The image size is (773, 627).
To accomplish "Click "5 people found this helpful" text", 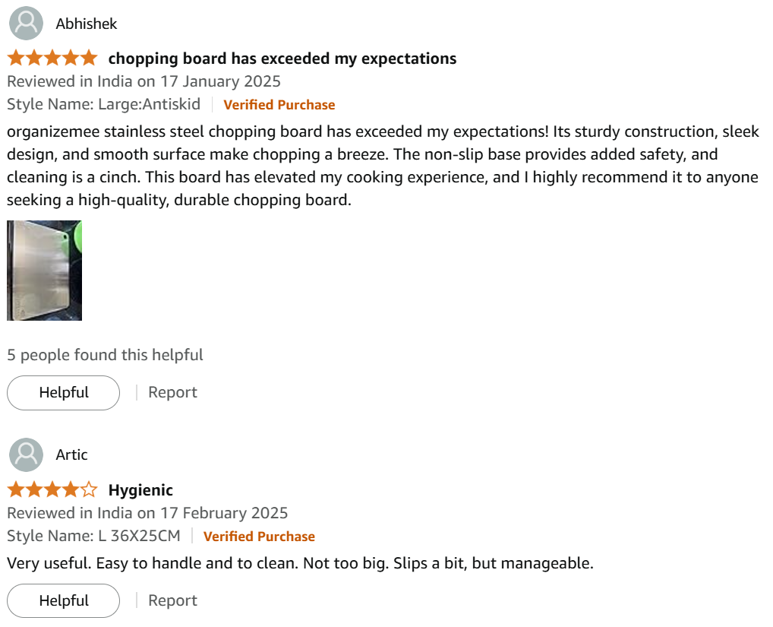I will click(x=105, y=355).
